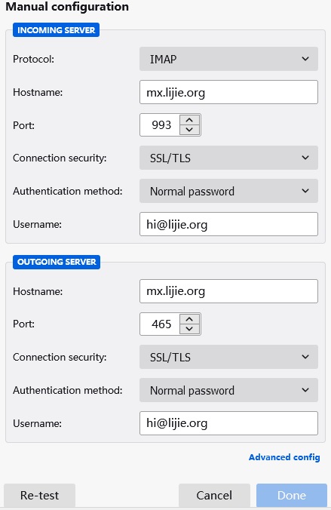Click the Done button
The image size is (331, 510).
click(x=292, y=496)
